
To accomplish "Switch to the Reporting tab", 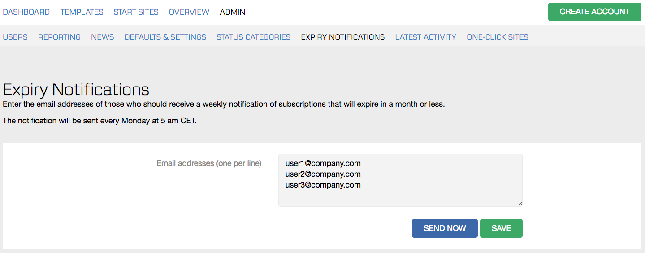I will tap(59, 37).
